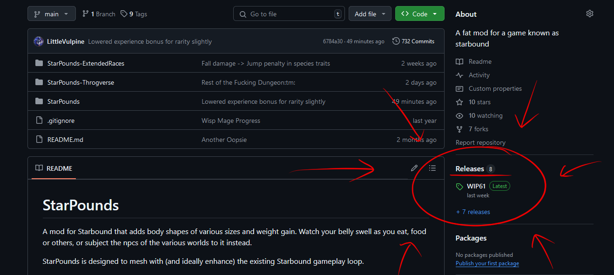Focus the Go to file search field
This screenshot has height=275, width=614.
click(x=289, y=14)
